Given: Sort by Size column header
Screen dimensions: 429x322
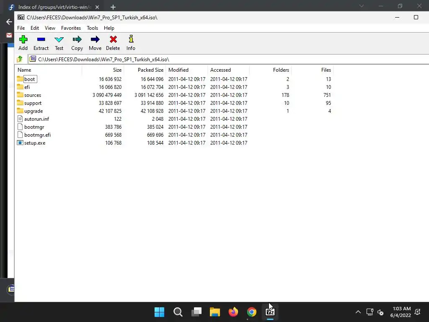Looking at the screenshot, I should pos(103,70).
